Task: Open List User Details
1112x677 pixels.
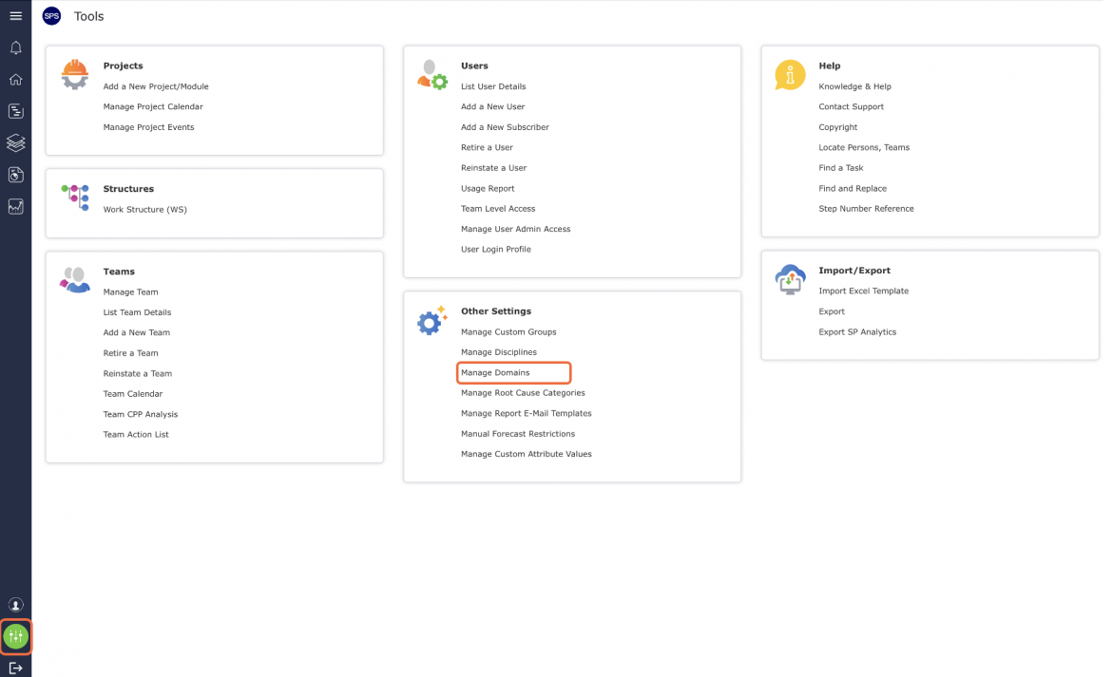Action: coord(493,86)
